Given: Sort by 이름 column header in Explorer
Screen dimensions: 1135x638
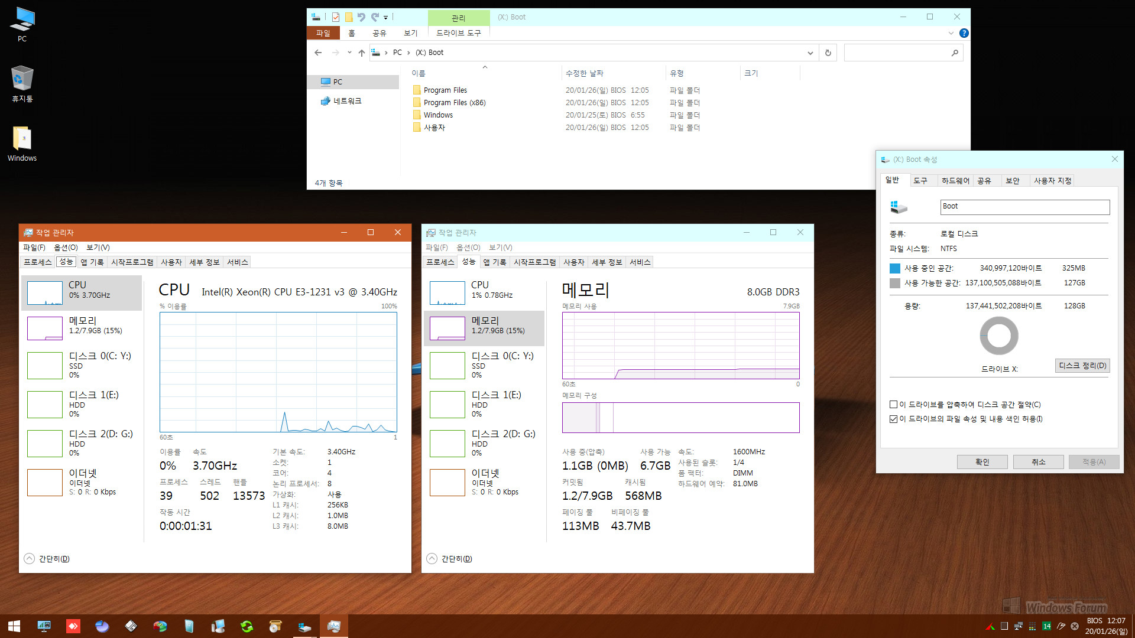Looking at the screenshot, I should pyautogui.click(x=485, y=73).
